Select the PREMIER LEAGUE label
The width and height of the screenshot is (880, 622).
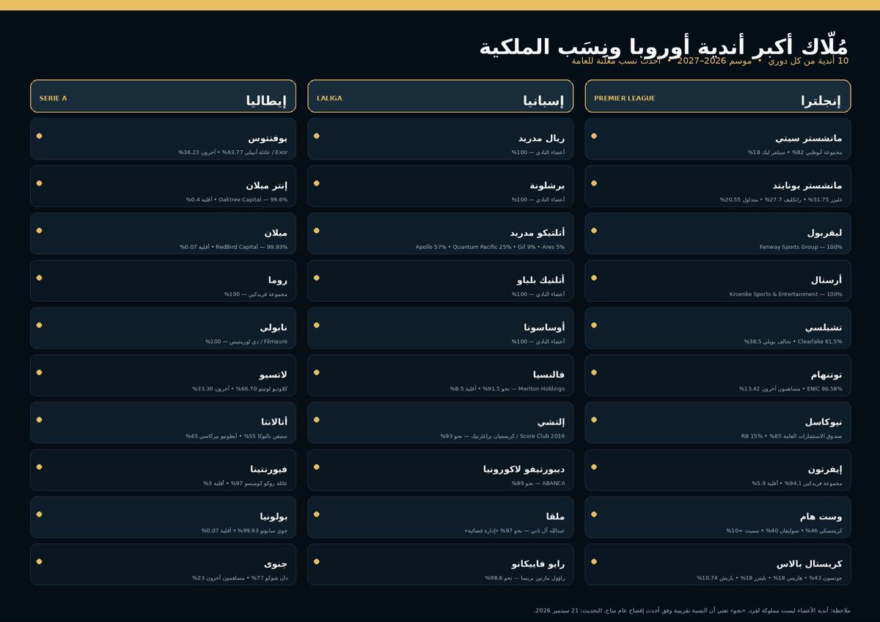pos(624,98)
